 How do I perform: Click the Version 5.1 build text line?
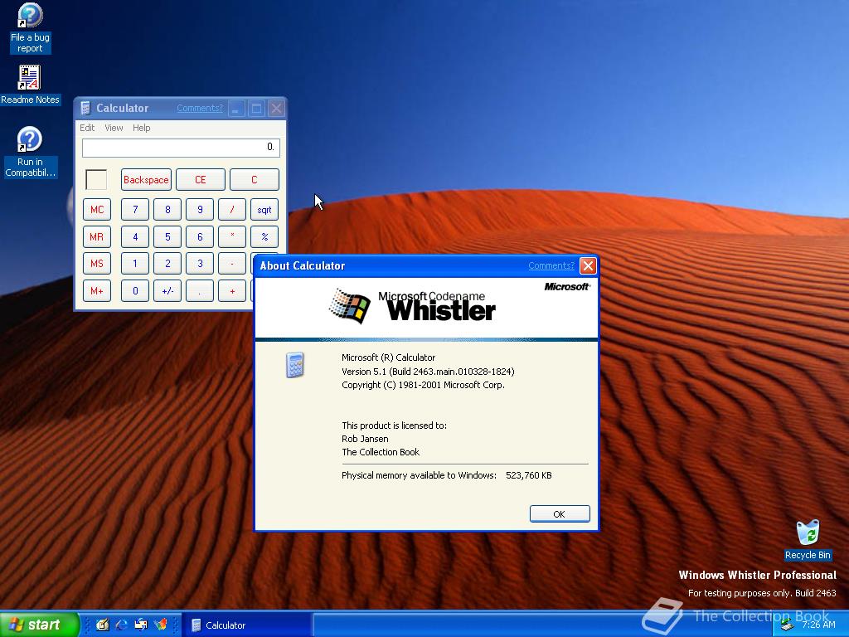pyautogui.click(x=428, y=372)
